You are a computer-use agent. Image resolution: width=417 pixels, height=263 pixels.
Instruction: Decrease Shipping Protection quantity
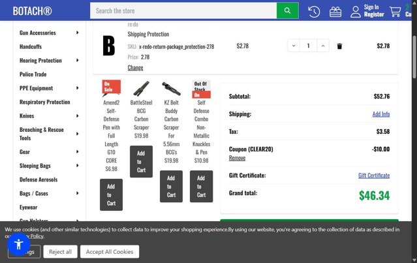[x=294, y=46]
